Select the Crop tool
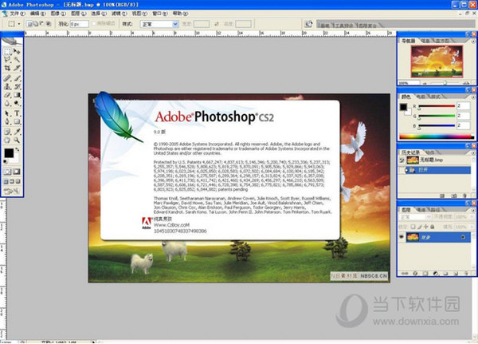Image resolution: width=478 pixels, height=344 pixels. [8, 68]
